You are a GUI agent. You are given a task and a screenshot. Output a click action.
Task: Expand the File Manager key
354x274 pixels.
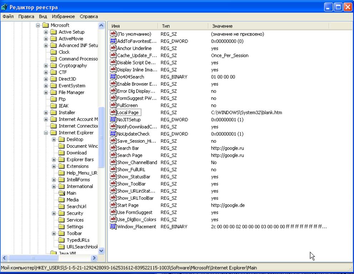tap(46, 92)
